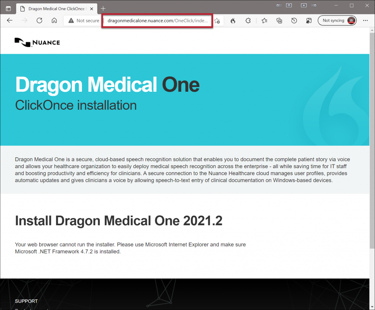
Task: Click the Dragon Medical One banner heading
Action: tap(107, 84)
